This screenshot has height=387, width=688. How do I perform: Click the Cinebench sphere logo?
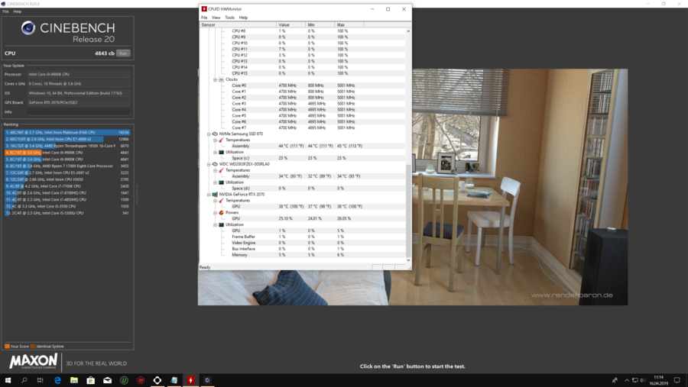(28, 28)
